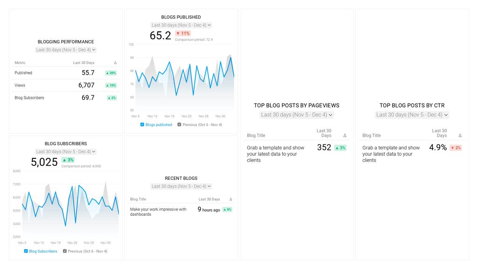This screenshot has width=478, height=269.
Task: Click the delta sort icon in Top Blog Posts by CTR
Action: tap(460, 135)
